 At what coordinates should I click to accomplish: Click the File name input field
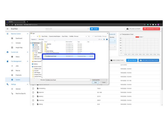68,80
